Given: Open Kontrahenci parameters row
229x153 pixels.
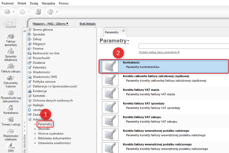Looking at the screenshot, I should coord(164,66).
